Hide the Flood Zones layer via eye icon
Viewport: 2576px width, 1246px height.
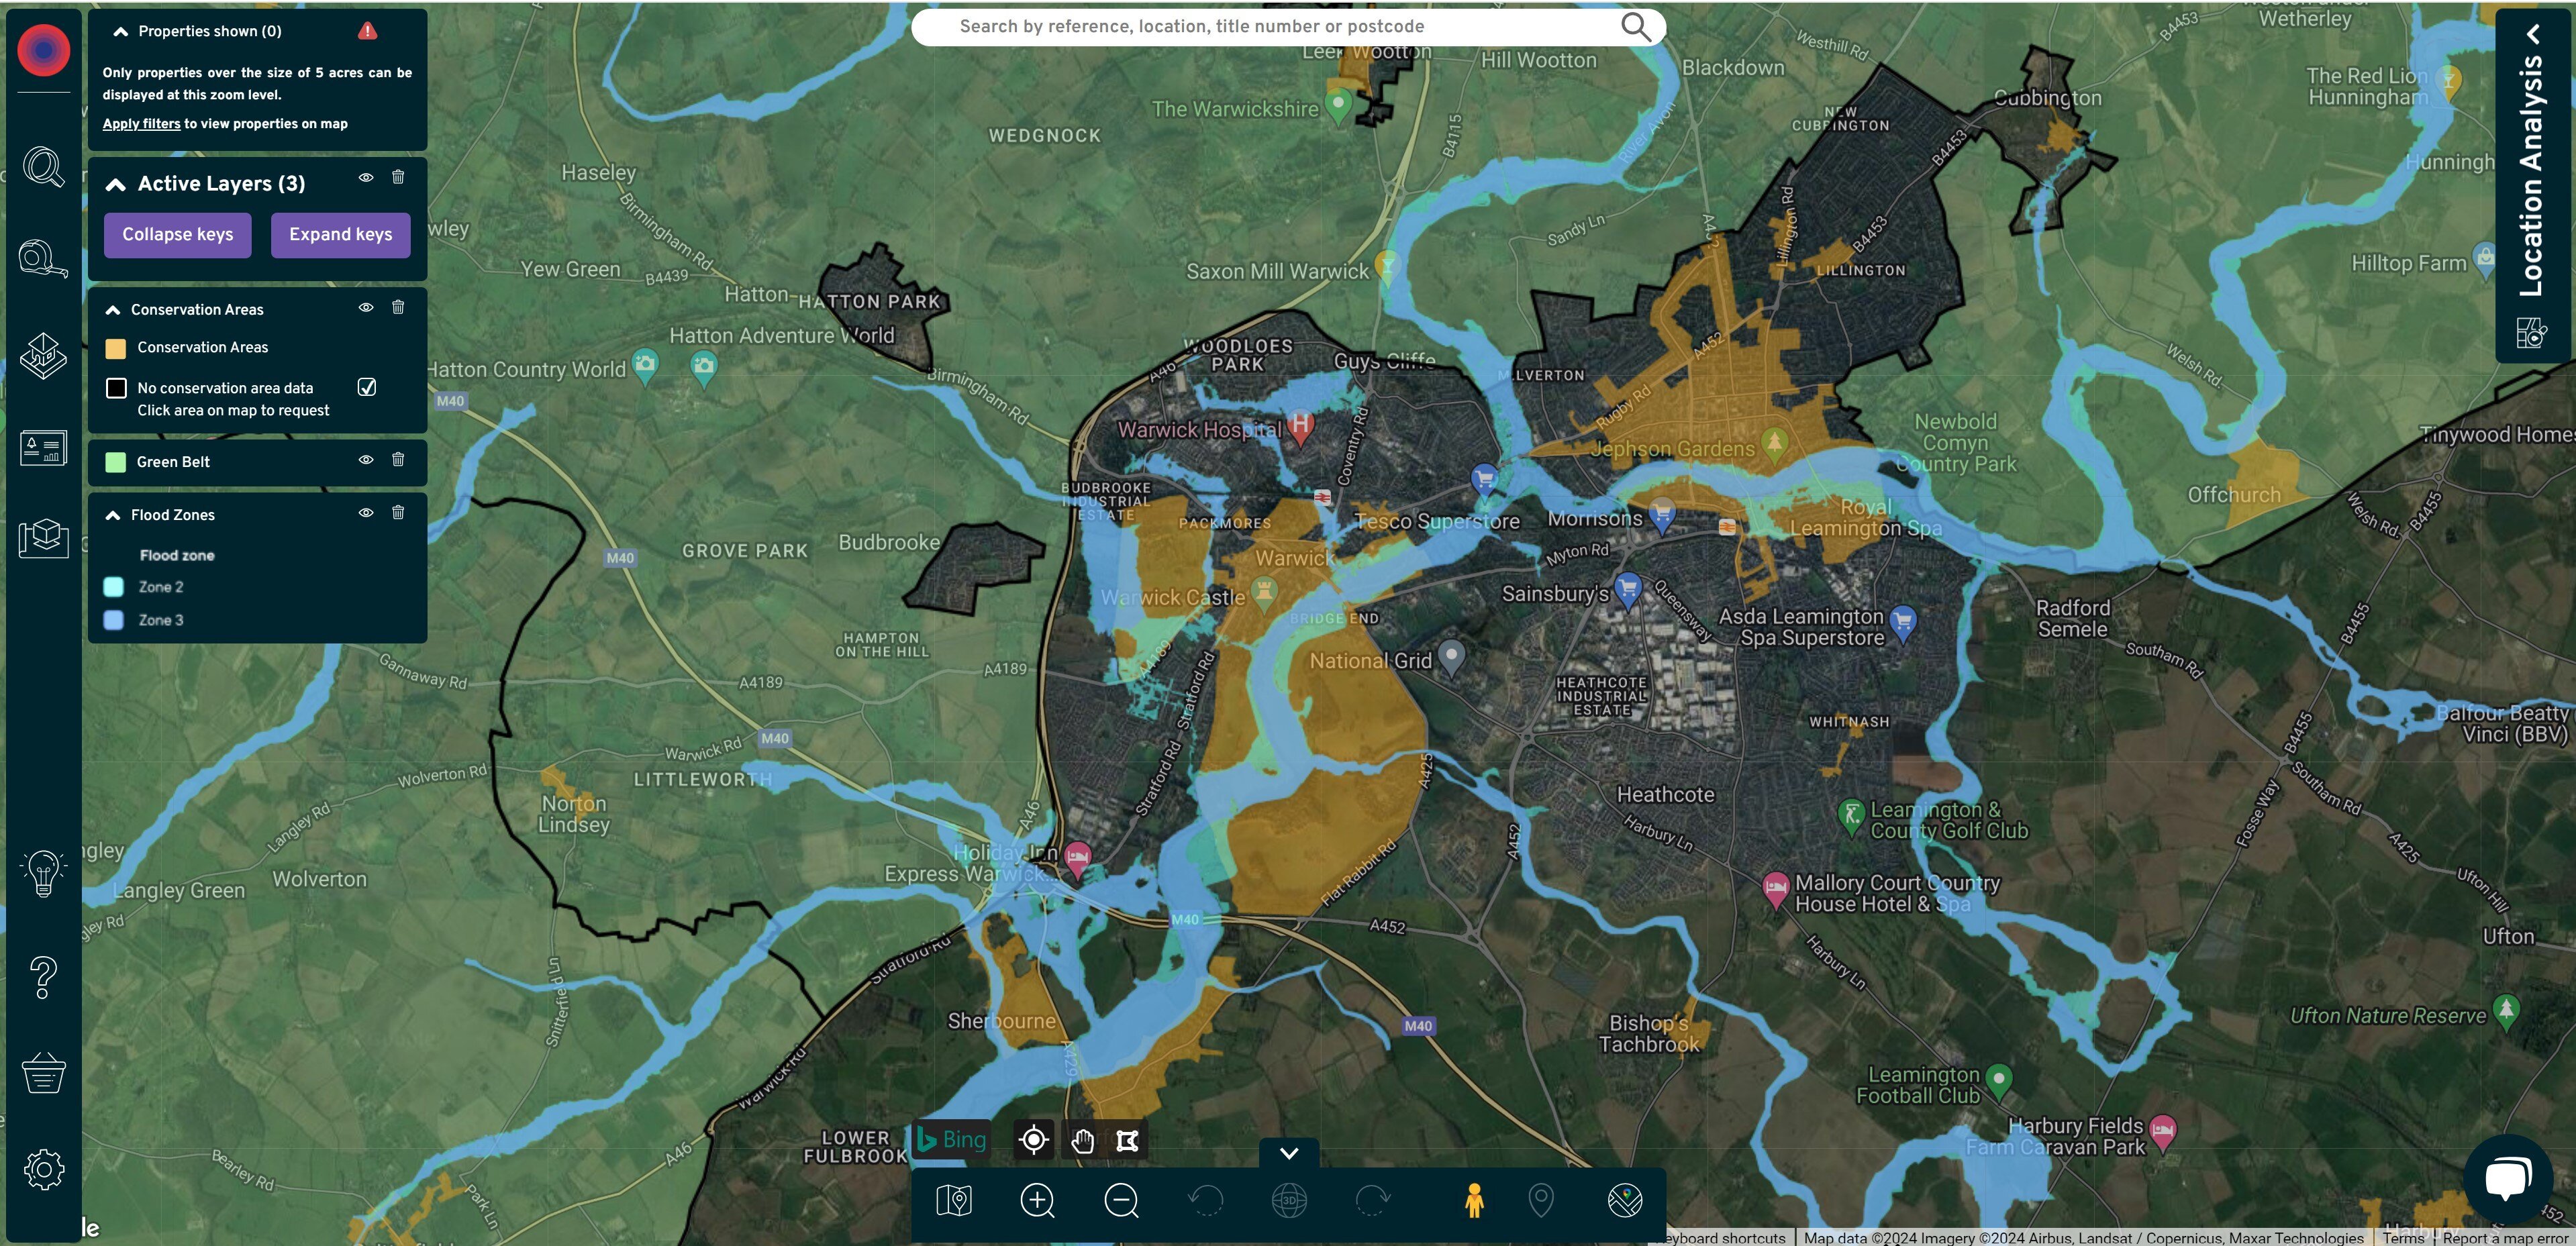pos(366,513)
